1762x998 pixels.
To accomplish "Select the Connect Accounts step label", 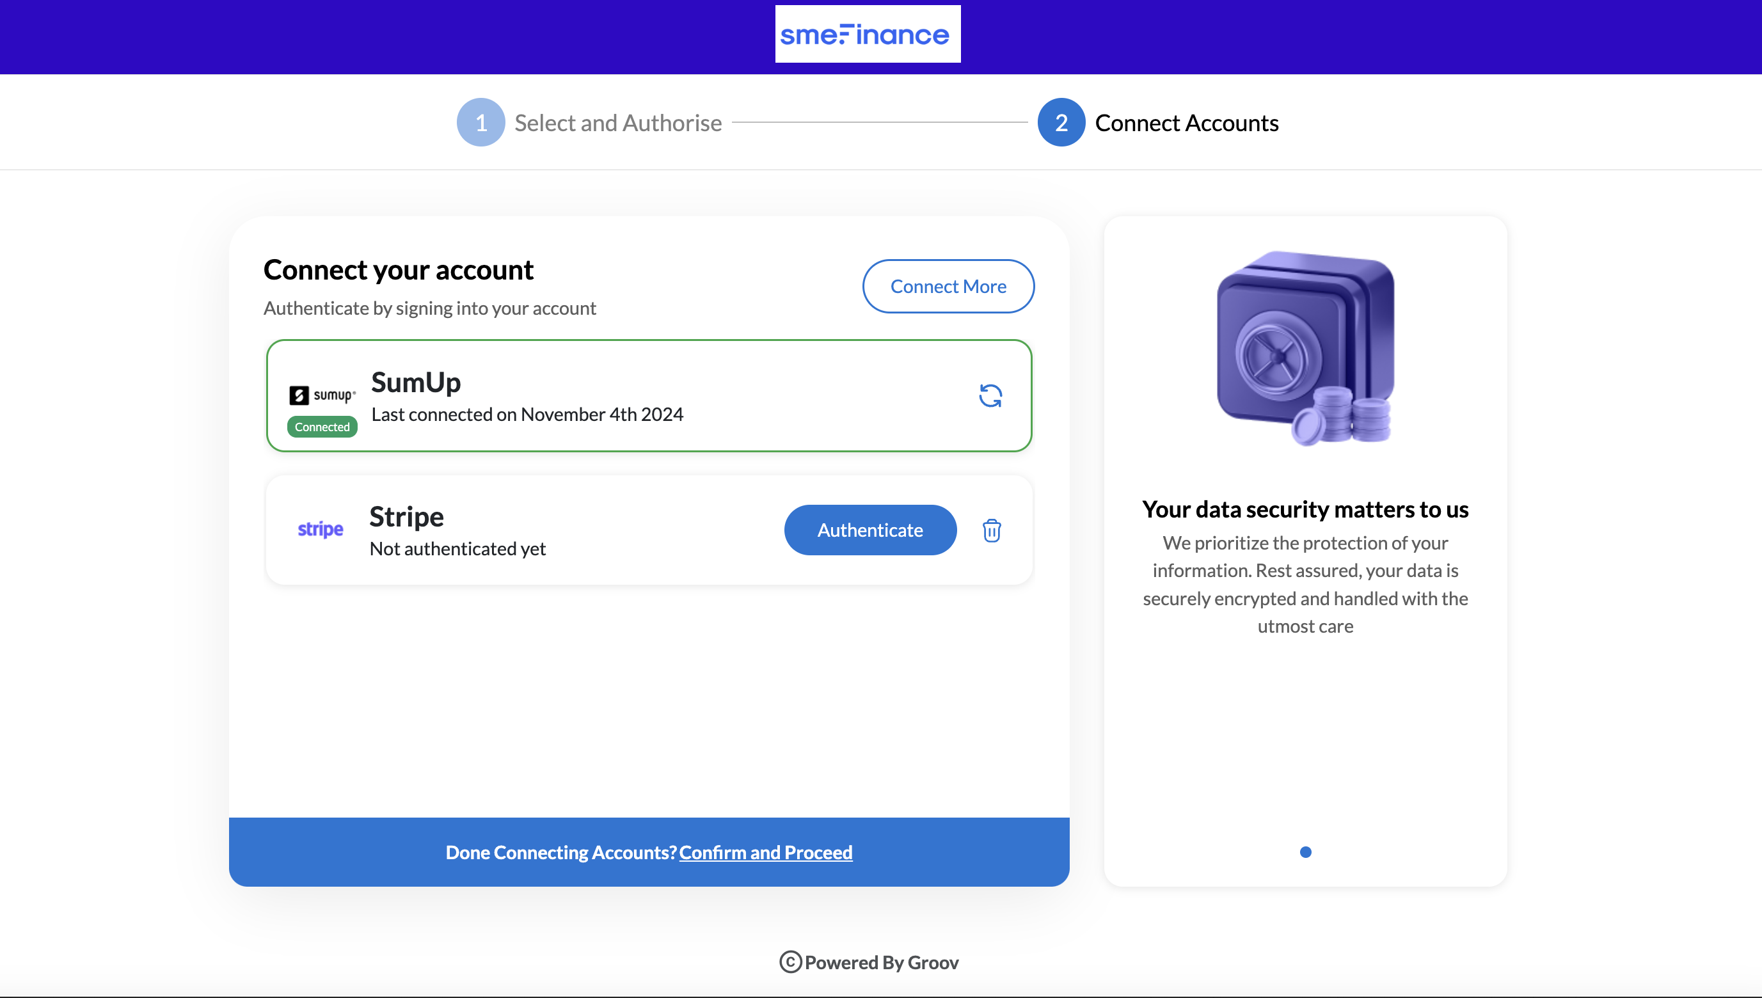I will [1187, 123].
